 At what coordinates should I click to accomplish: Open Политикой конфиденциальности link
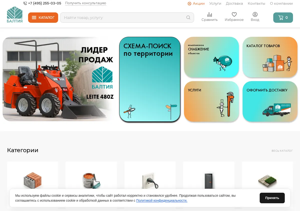162,200
